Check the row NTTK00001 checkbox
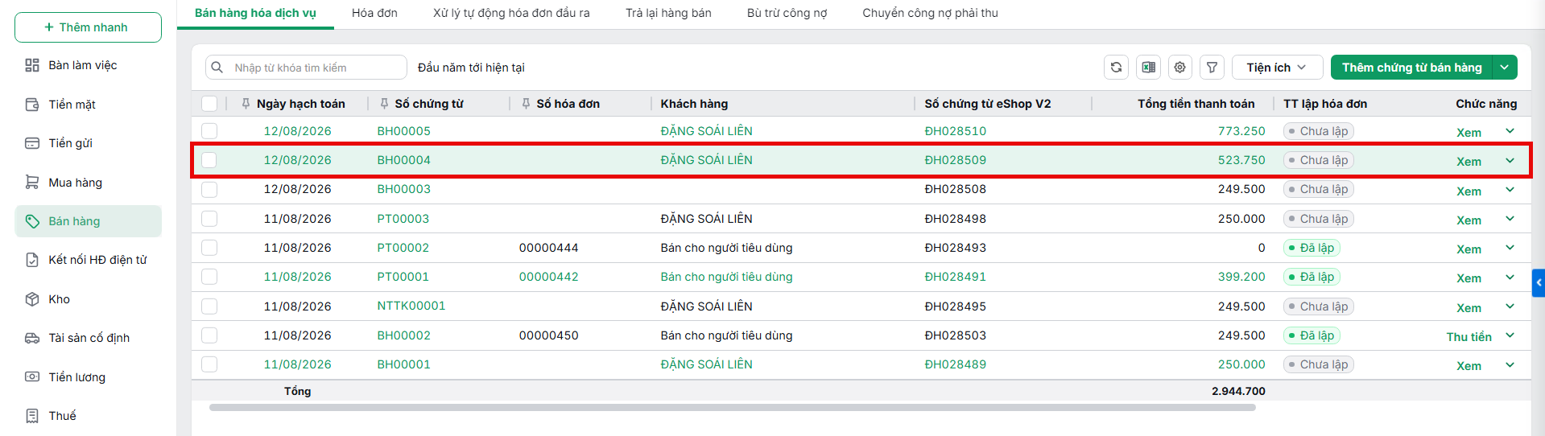Viewport: 1545px width, 436px height. (x=209, y=306)
